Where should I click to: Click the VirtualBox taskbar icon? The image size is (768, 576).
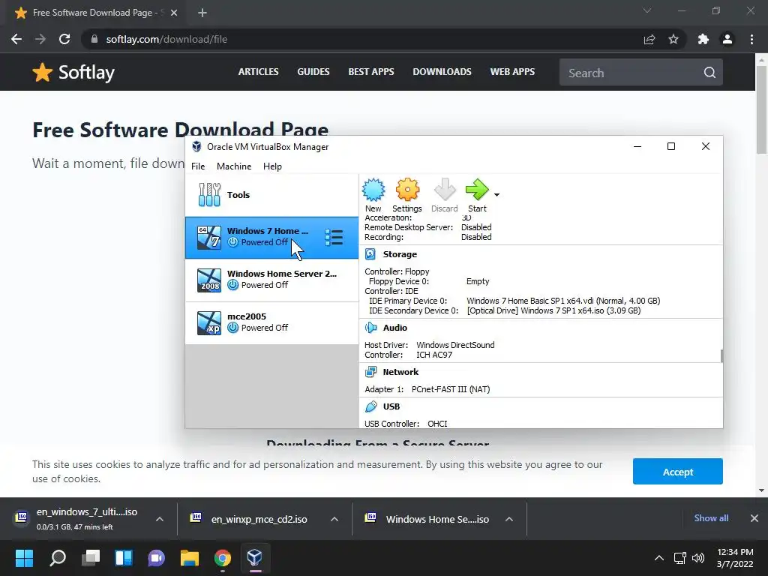point(255,557)
